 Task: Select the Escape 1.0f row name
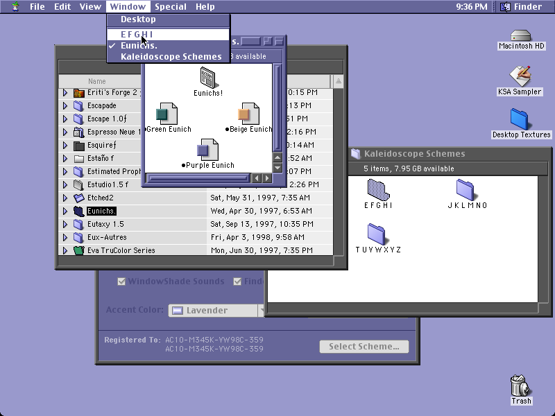(x=107, y=119)
